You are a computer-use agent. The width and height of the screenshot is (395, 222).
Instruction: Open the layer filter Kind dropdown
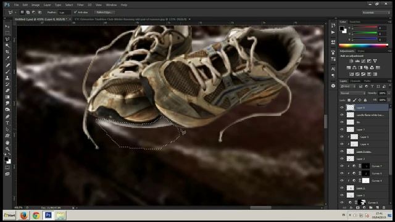(348, 86)
